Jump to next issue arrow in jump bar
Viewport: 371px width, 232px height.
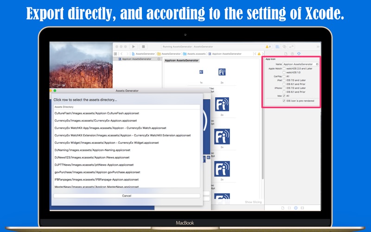[x=262, y=54]
